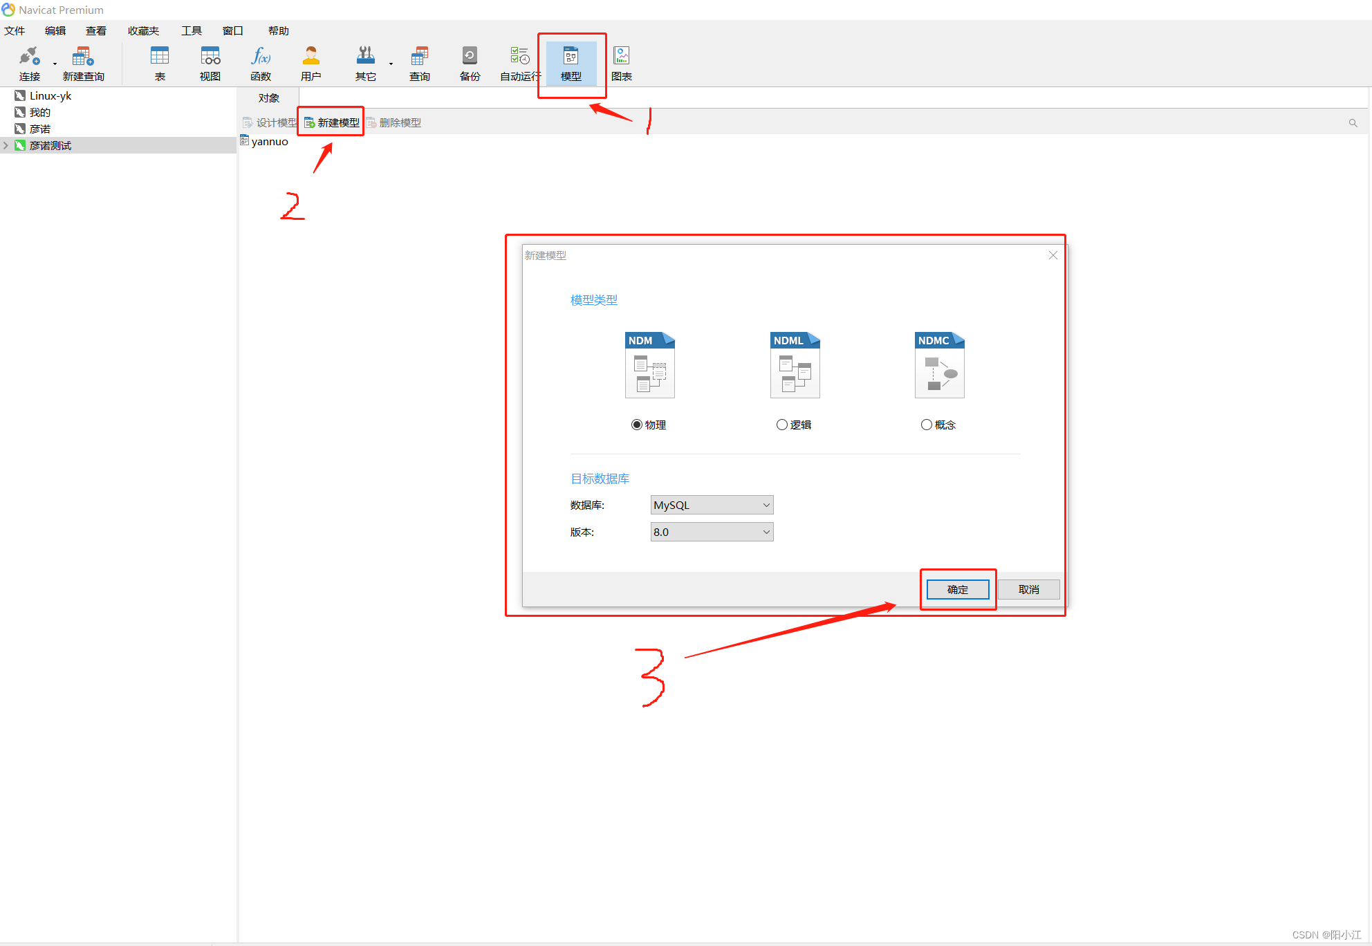The height and width of the screenshot is (946, 1372).
Task: Choose the 概念 conceptual model option
Action: click(x=927, y=425)
